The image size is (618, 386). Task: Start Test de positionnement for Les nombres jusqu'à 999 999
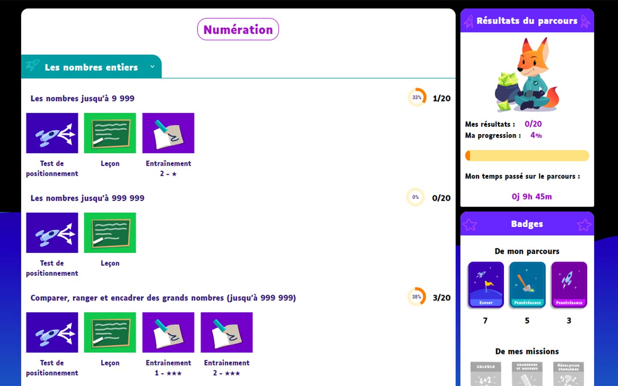click(52, 233)
